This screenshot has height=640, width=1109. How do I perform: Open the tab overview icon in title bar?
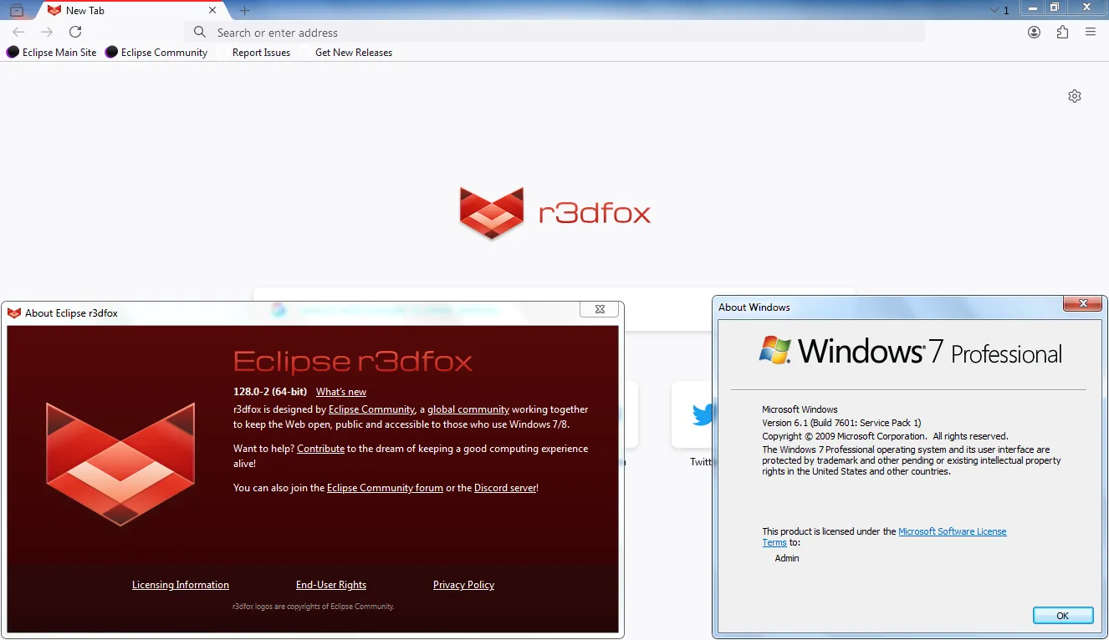16,11
